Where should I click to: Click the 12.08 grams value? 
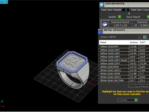pos(133,47)
